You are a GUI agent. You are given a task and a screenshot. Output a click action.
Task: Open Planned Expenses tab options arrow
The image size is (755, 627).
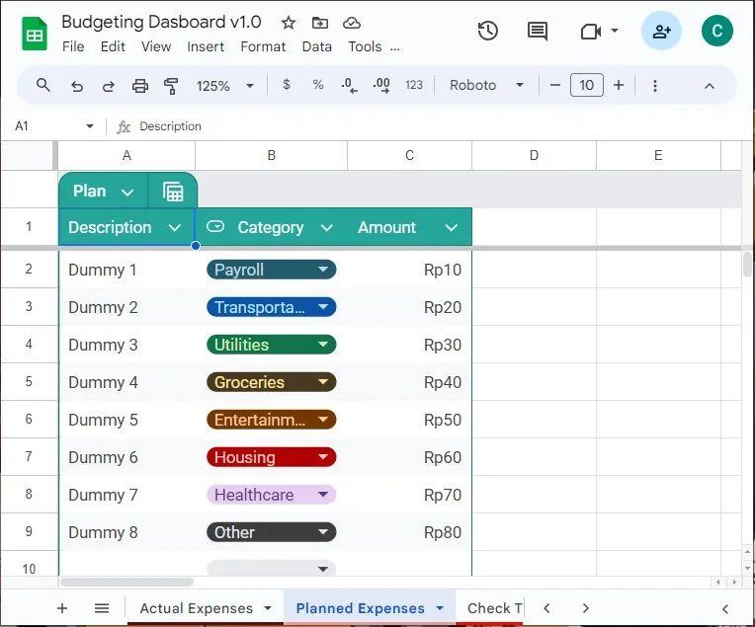[x=439, y=608]
